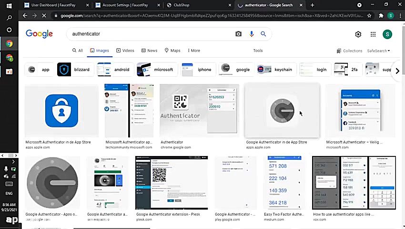
Task: Select the News results tab
Action: point(149,51)
